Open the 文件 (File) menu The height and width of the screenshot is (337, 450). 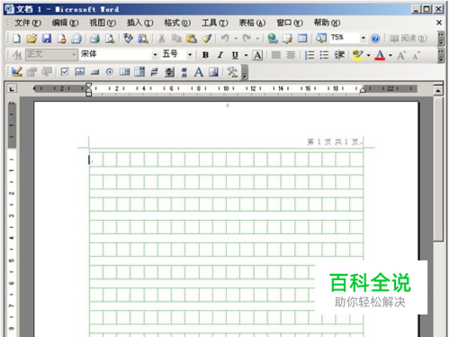pos(28,23)
